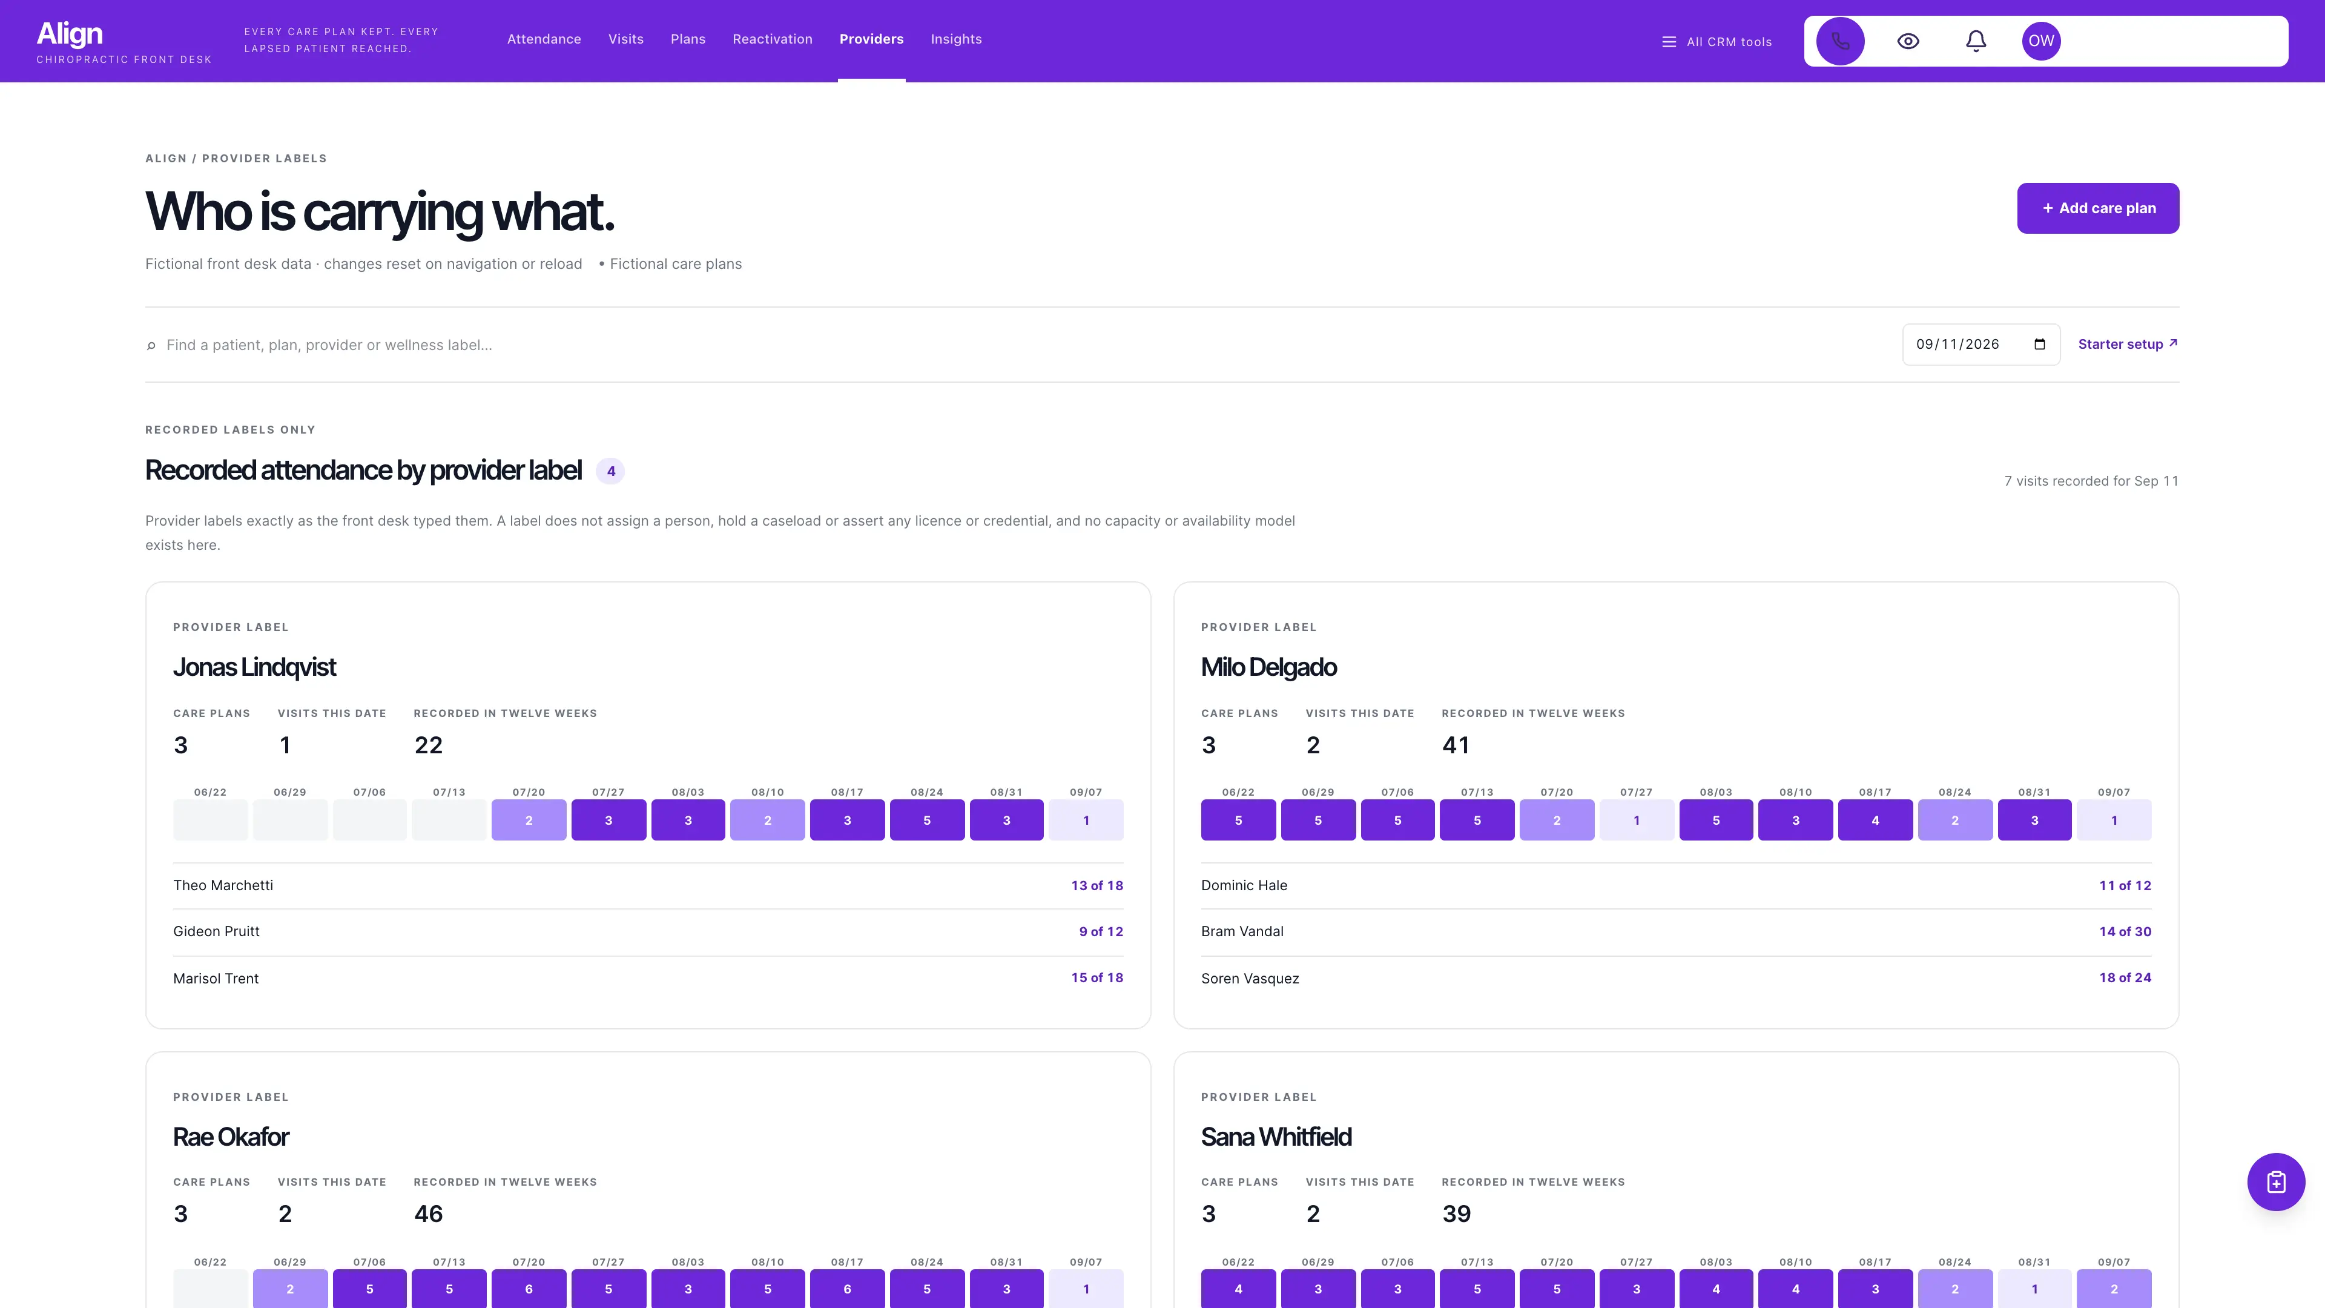The image size is (2325, 1308).
Task: Open the Visits tab
Action: [x=625, y=39]
